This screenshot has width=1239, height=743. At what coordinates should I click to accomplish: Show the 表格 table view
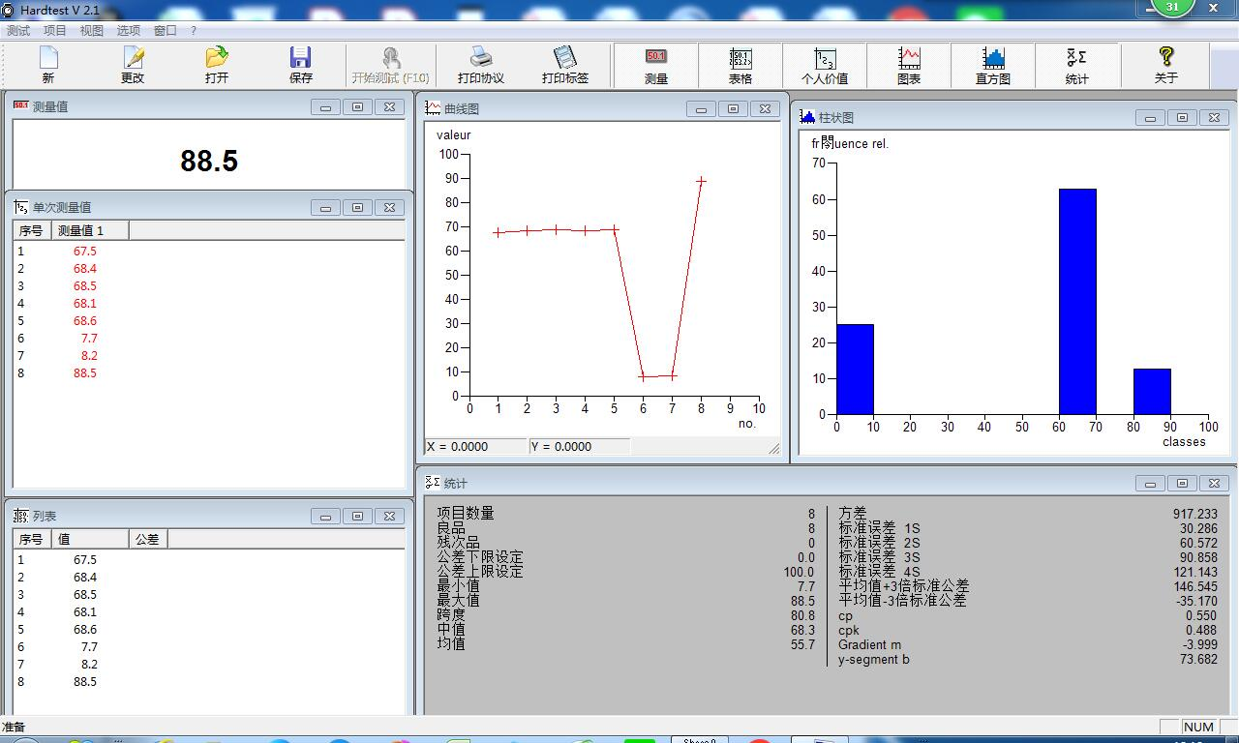[x=740, y=65]
